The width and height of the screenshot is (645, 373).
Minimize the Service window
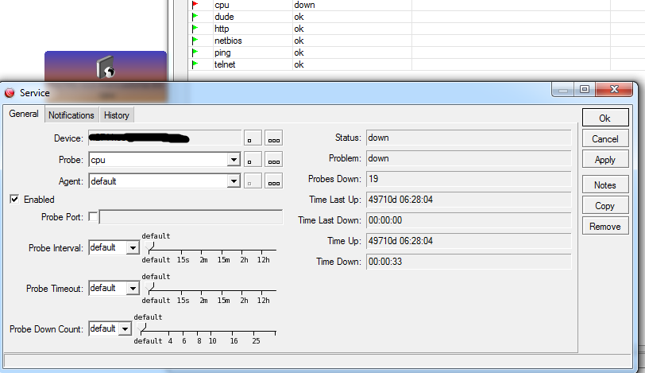563,89
